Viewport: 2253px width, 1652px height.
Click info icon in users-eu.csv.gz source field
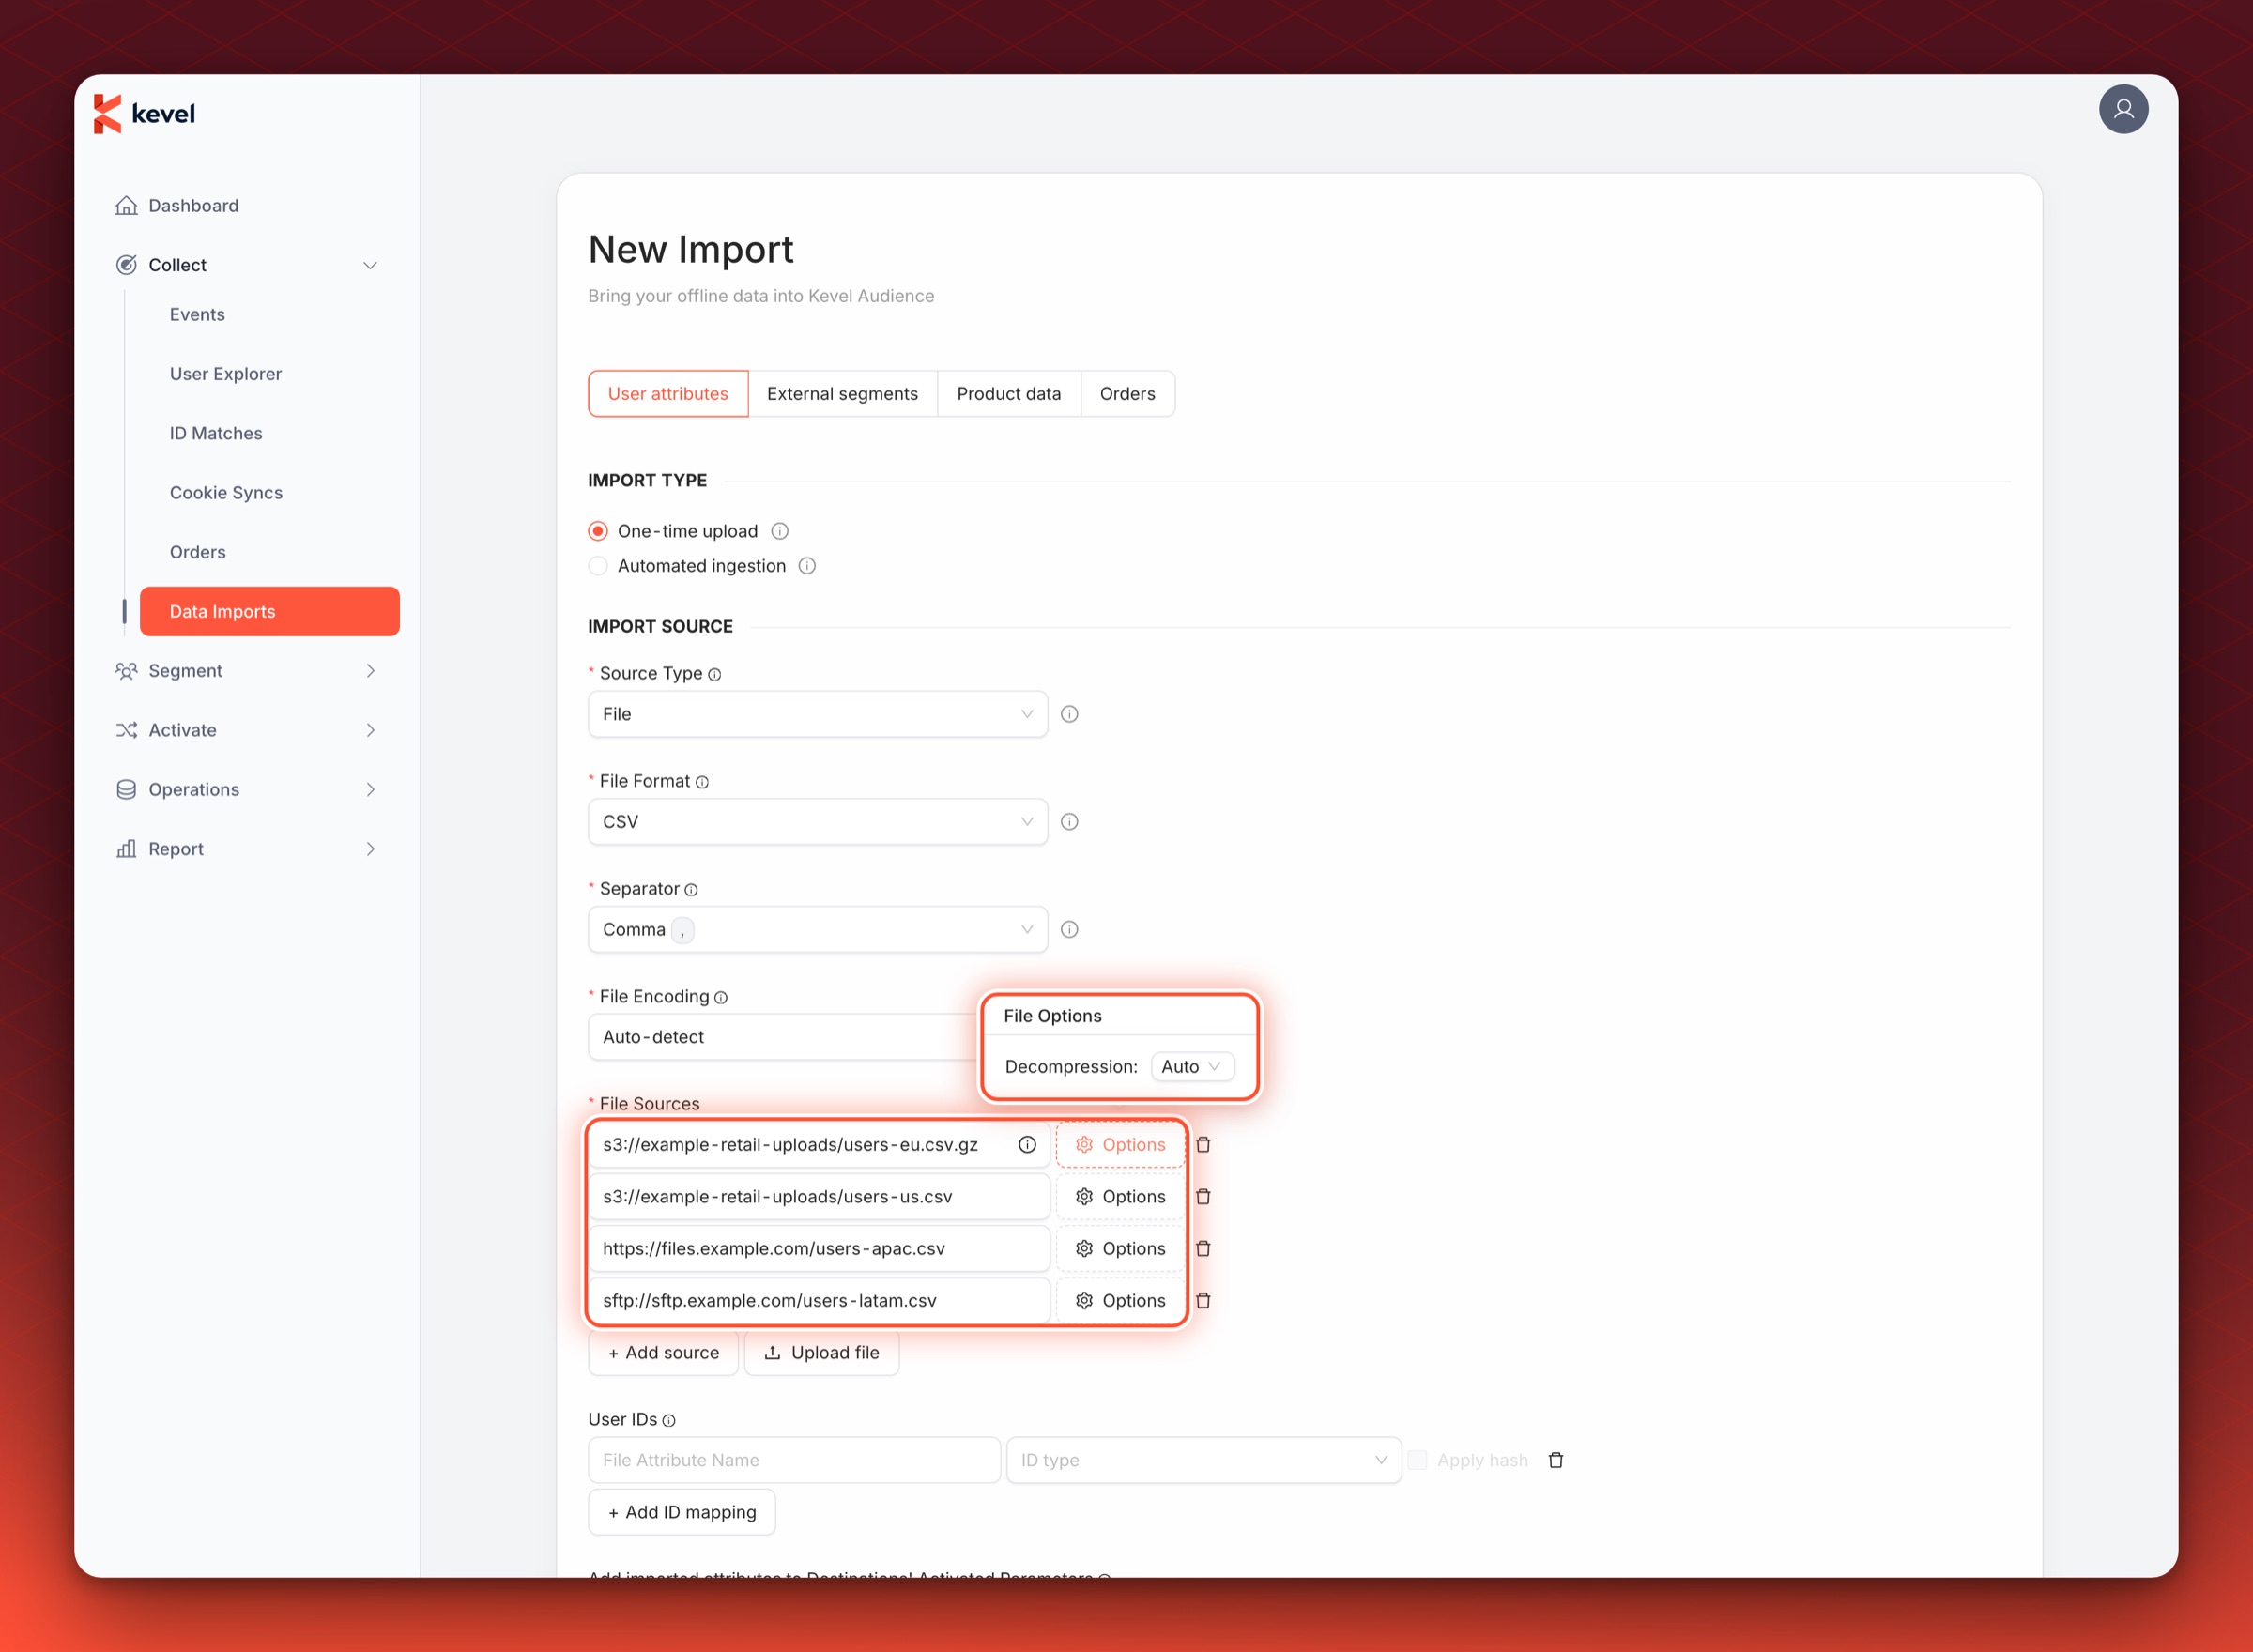click(1027, 1145)
